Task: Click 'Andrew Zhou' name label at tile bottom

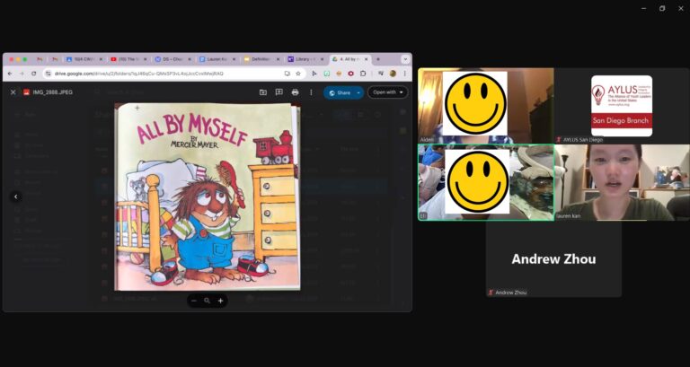Action: click(511, 293)
